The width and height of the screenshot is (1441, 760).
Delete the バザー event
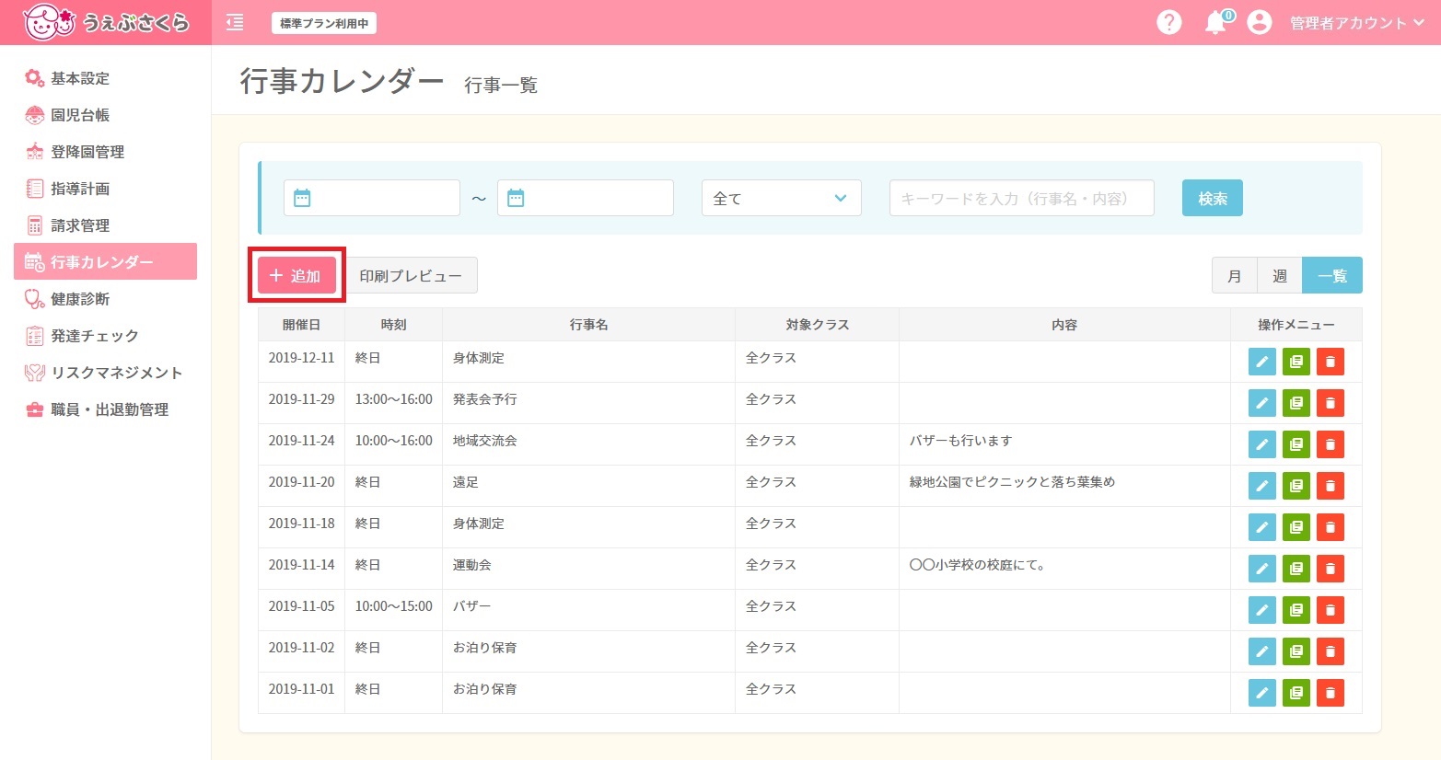point(1331,610)
